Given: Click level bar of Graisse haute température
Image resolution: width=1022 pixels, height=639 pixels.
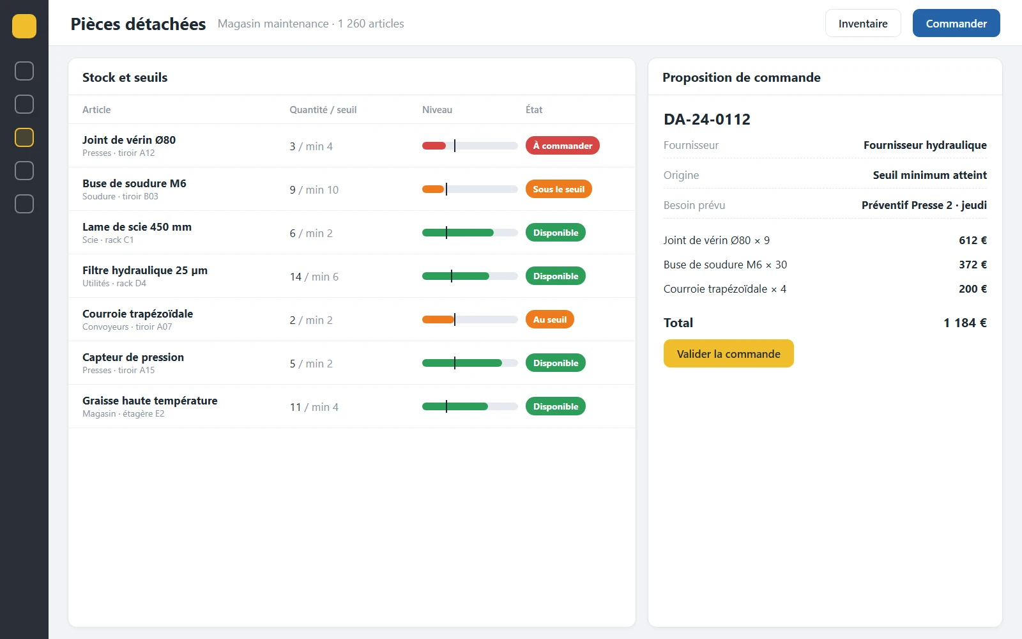Looking at the screenshot, I should point(470,406).
